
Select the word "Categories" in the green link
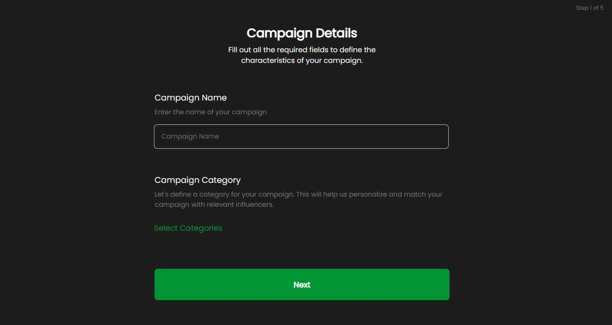coord(201,228)
